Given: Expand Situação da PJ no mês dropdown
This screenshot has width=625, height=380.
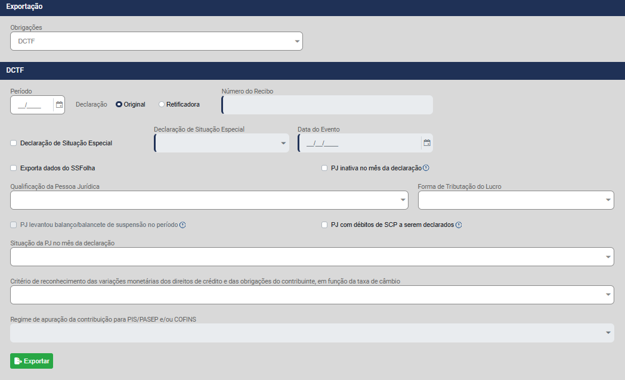Looking at the screenshot, I should [x=311, y=257].
